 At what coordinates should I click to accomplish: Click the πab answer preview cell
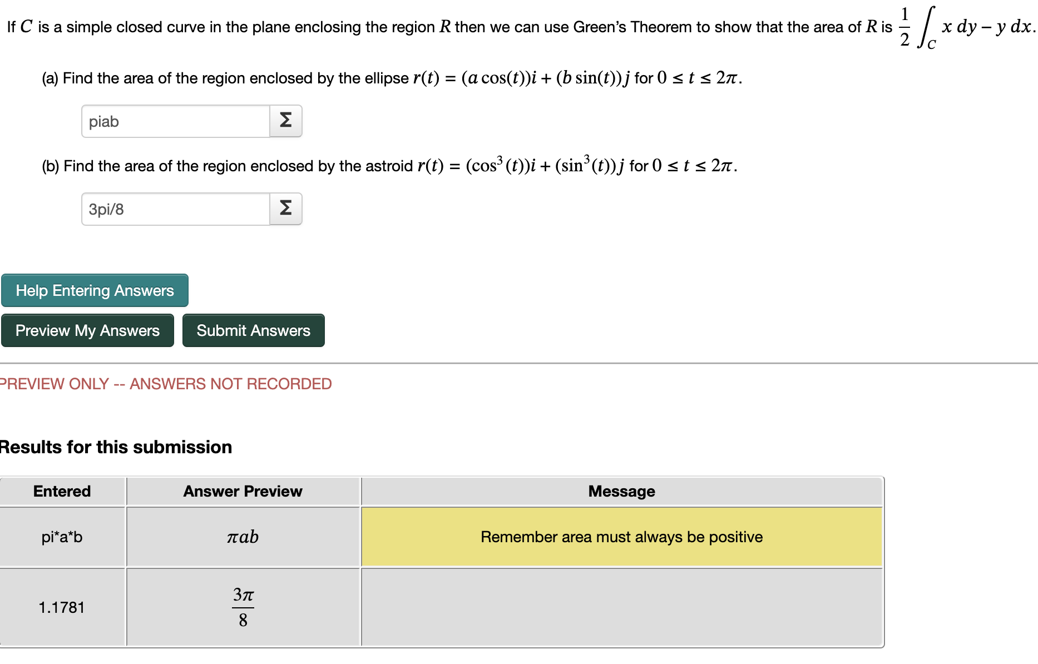click(x=243, y=537)
